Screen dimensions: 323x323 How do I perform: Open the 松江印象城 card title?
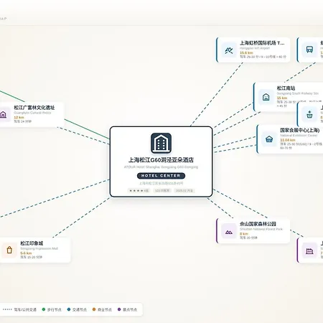tap(32, 243)
